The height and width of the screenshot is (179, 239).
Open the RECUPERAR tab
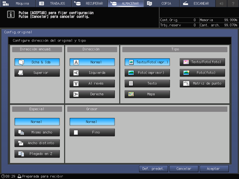(x=90, y=3)
